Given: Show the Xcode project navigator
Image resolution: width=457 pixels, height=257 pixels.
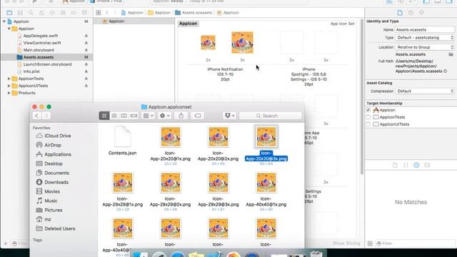Looking at the screenshot, I should pyautogui.click(x=9, y=13).
